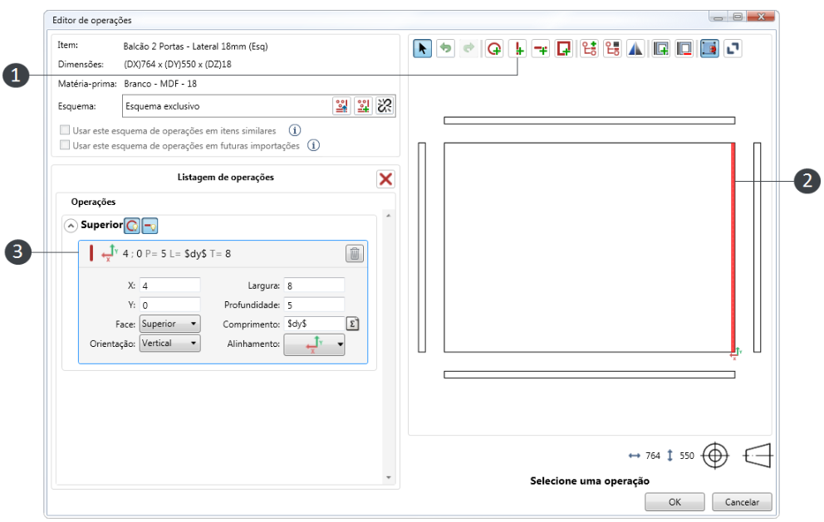Toggle the snap magnet icon

click(709, 49)
